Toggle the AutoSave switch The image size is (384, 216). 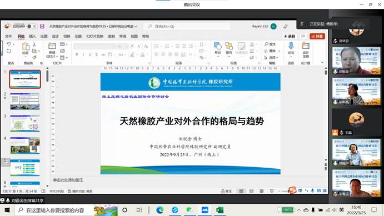(x=32, y=26)
